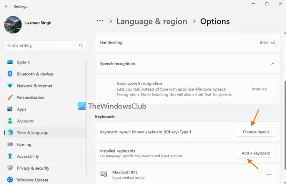Go to Language & region breadcrumb
The image size is (286, 184).
[152, 22]
